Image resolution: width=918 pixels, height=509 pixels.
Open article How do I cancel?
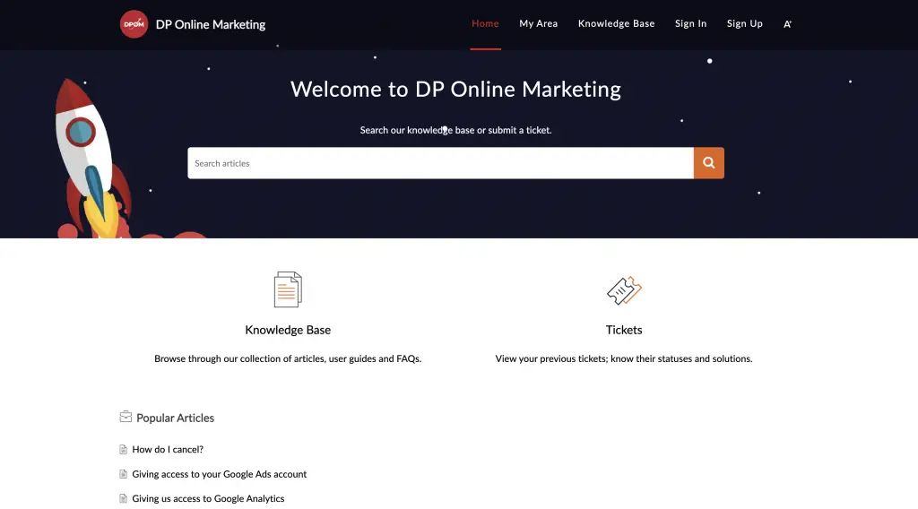pos(168,449)
